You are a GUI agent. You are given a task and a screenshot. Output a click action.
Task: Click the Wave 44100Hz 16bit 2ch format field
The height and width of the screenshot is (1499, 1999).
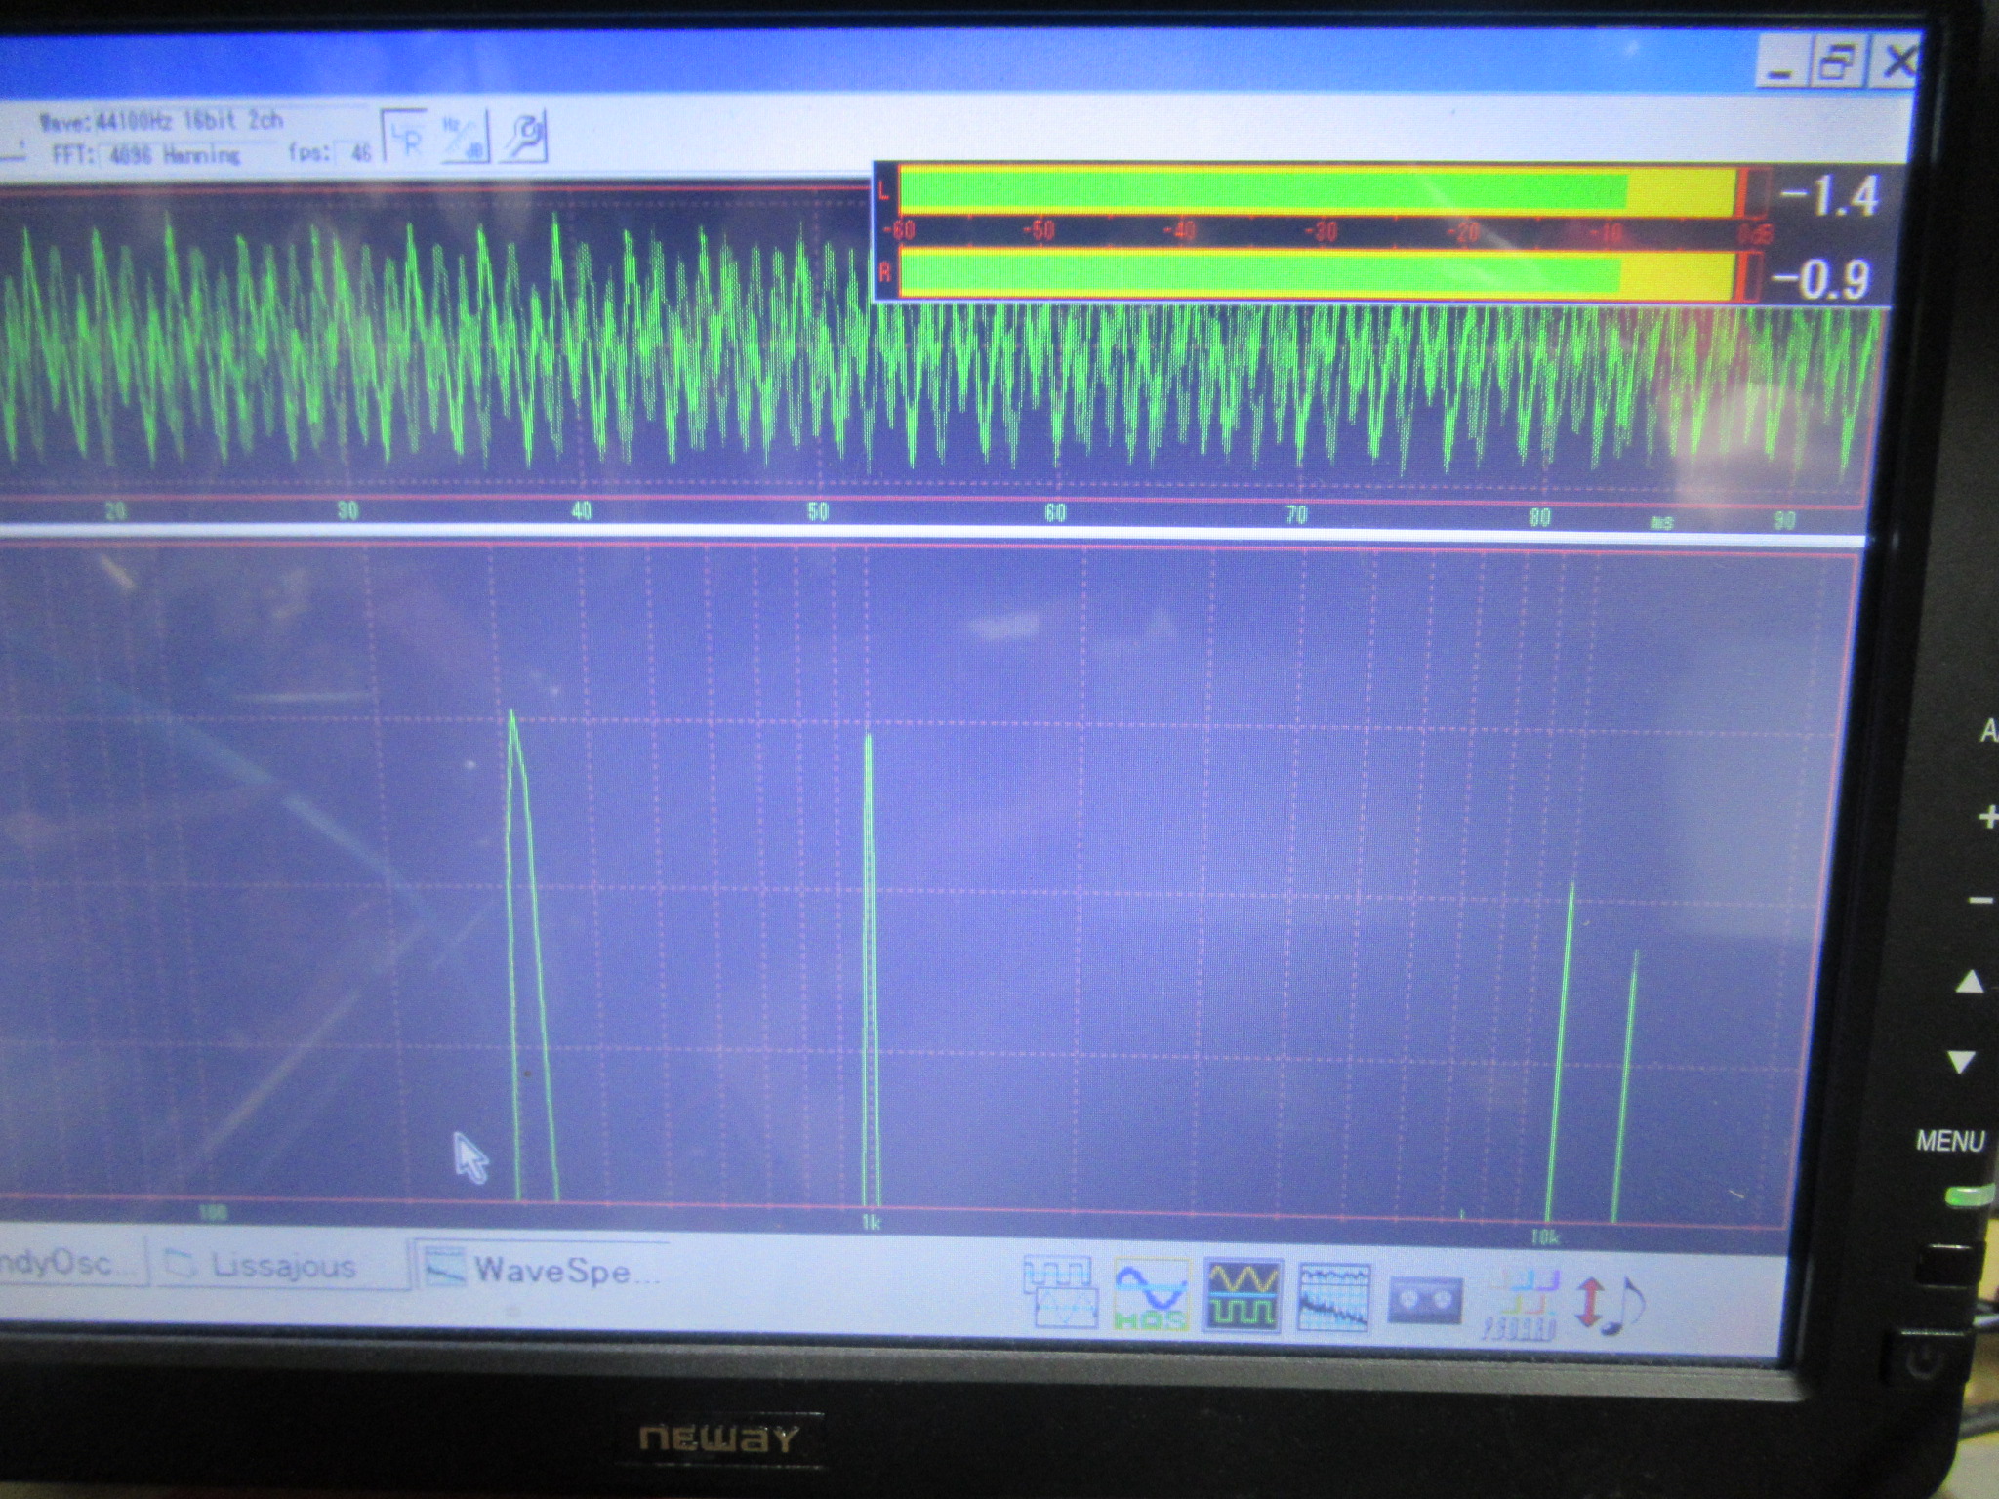coord(161,121)
